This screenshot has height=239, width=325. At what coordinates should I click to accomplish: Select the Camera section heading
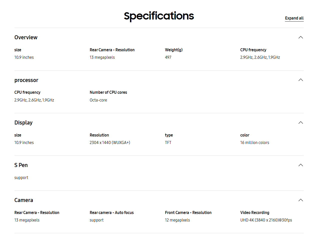24,200
